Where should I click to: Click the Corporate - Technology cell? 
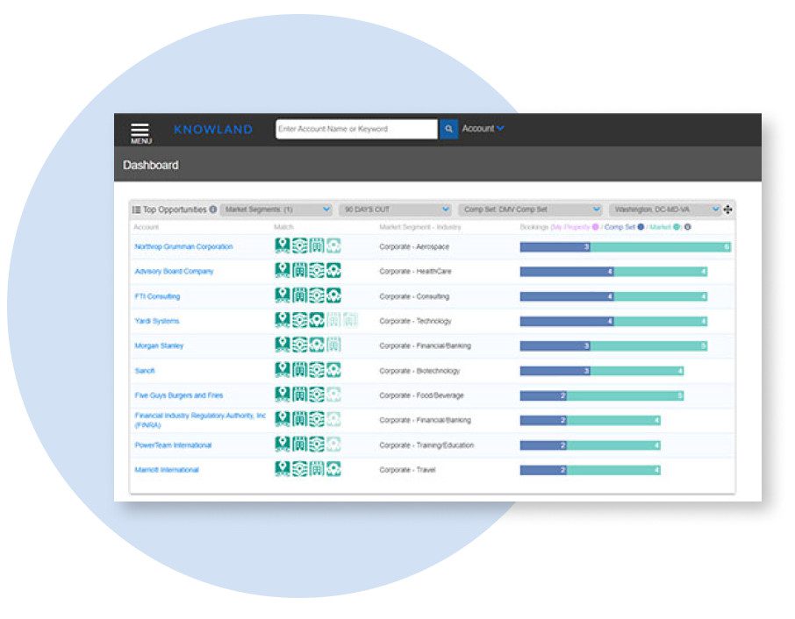tap(415, 321)
